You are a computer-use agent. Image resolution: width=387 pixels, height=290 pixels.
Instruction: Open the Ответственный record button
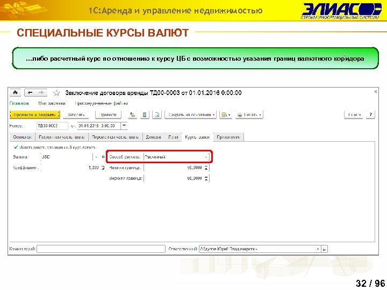click(324, 249)
